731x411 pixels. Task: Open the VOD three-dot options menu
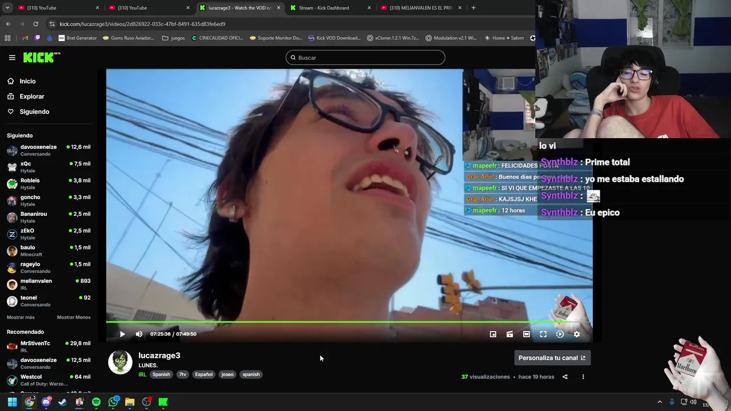[583, 377]
